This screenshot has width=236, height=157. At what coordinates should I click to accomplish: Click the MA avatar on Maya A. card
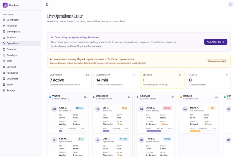pyautogui.click(x=185, y=109)
